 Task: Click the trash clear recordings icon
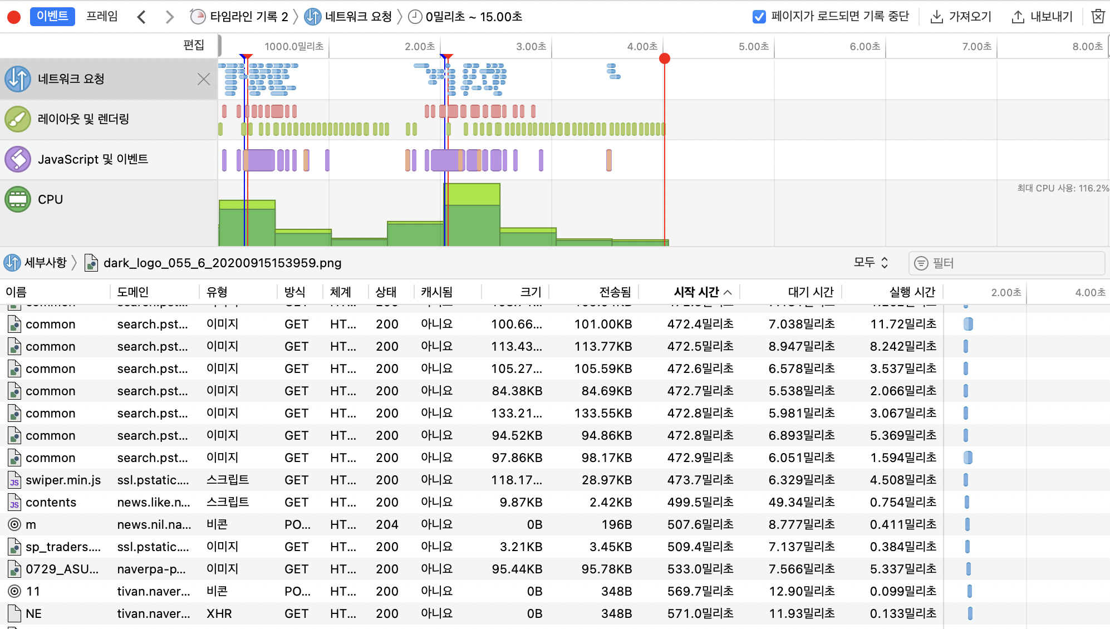coord(1097,17)
